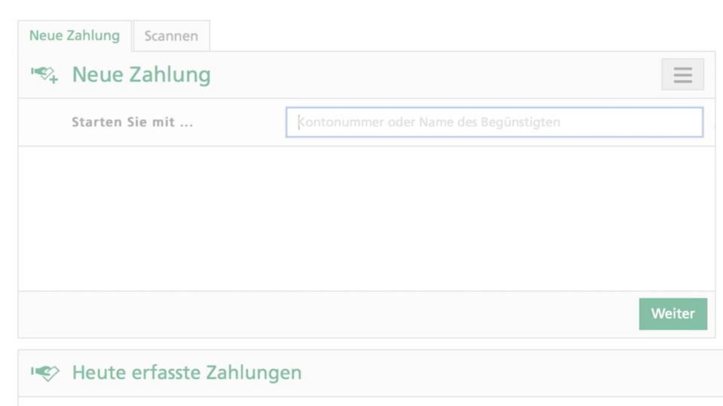Click the hand-with-plus new payment icon
This screenshot has height=406, width=723.
[44, 75]
